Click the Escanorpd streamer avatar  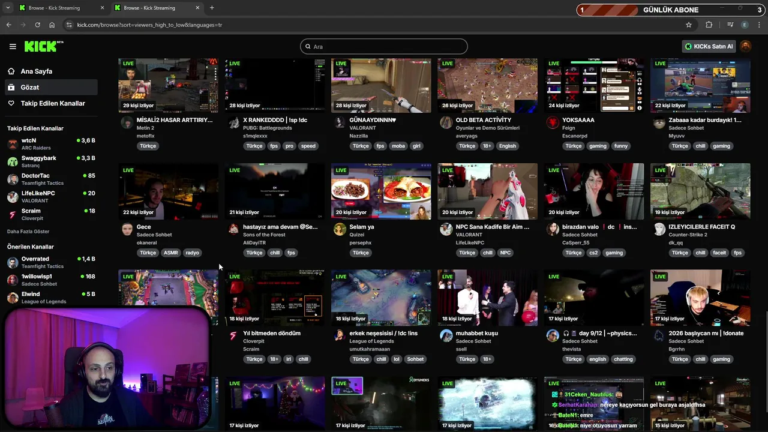tap(553, 122)
